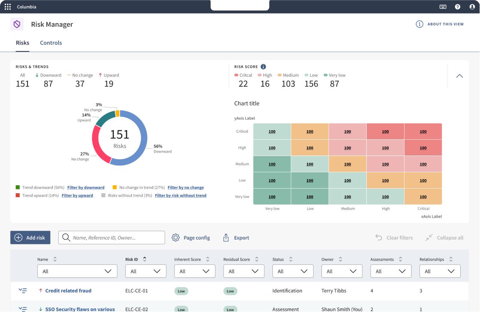The height and width of the screenshot is (312, 480).
Task: Click heatmap cell Very low row, Very low column
Action: [272, 197]
